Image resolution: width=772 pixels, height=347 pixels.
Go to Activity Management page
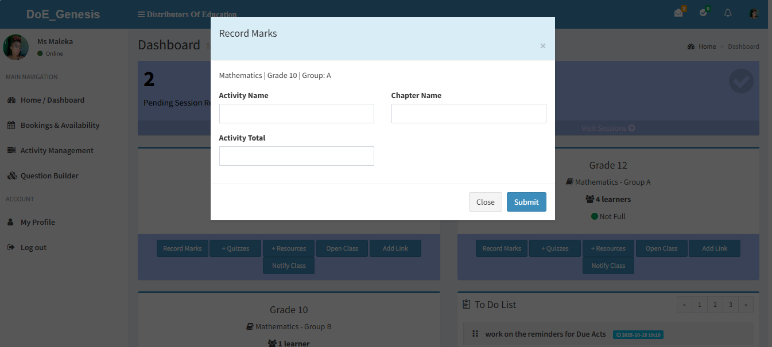tap(57, 150)
